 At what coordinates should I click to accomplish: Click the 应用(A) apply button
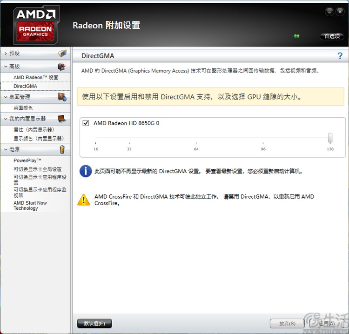(x=326, y=324)
